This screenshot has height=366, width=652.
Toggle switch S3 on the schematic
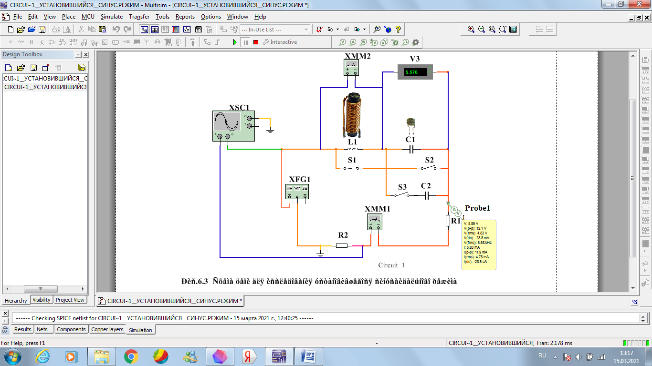point(402,194)
